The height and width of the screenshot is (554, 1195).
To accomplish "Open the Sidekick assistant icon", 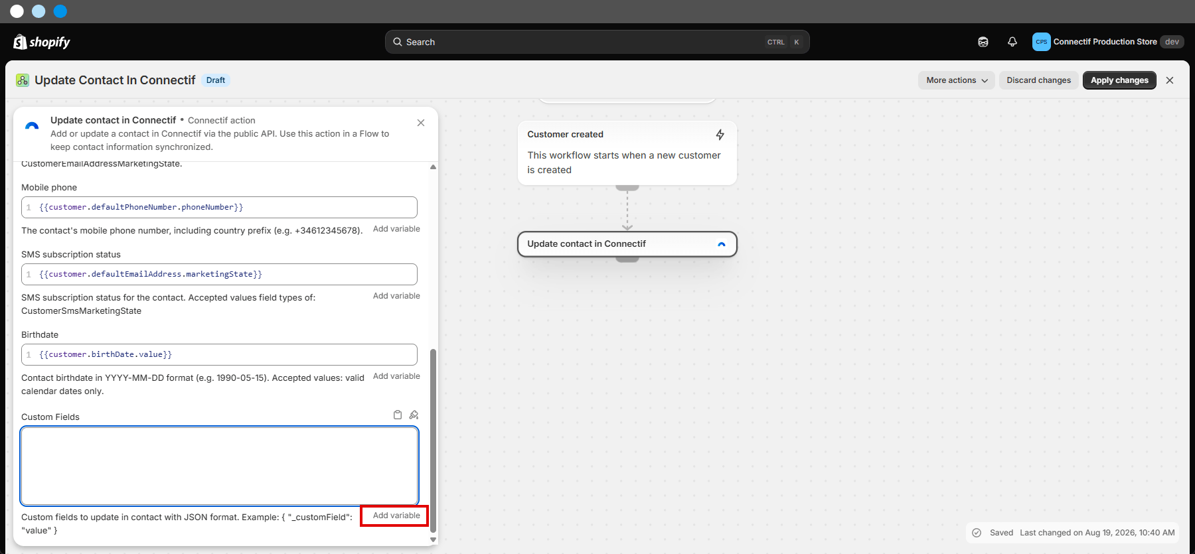I will tap(983, 42).
